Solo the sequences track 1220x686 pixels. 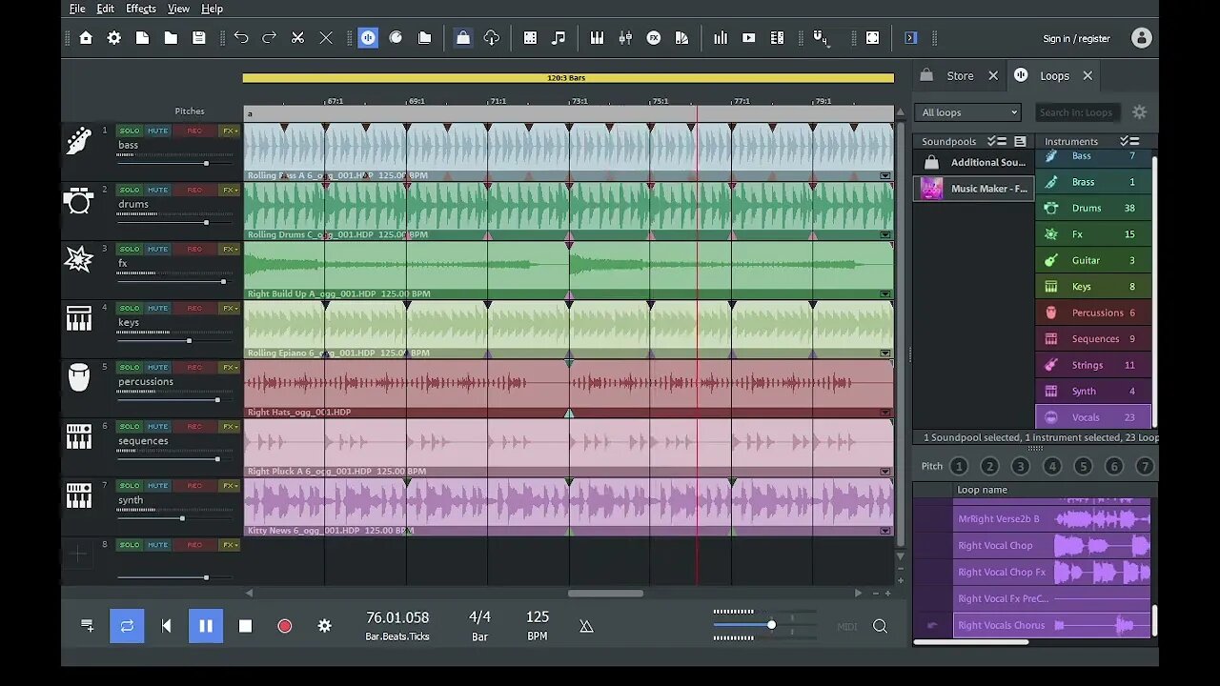pos(129,426)
